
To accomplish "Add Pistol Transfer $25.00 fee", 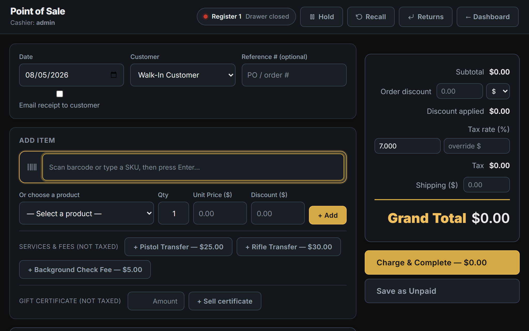I will [x=178, y=247].
